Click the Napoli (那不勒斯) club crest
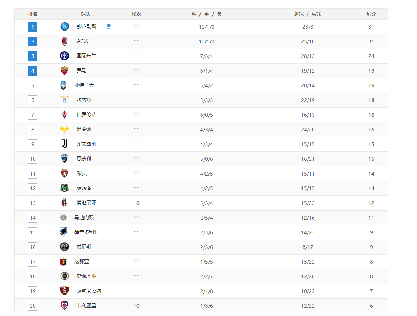This screenshot has height=316, width=417. point(64,26)
